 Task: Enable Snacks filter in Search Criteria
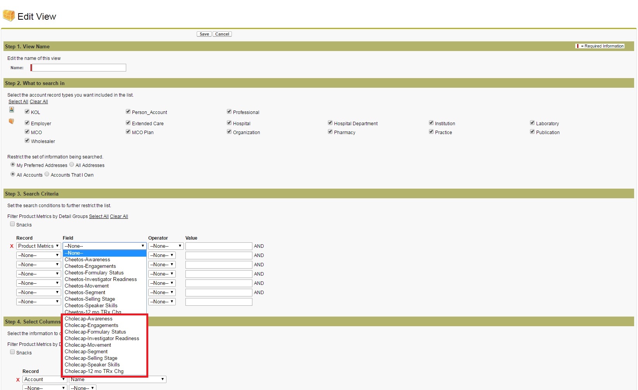pyautogui.click(x=12, y=224)
